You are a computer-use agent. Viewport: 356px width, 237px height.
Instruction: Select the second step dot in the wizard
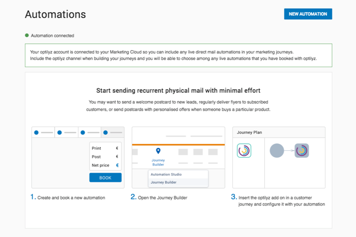60,132
